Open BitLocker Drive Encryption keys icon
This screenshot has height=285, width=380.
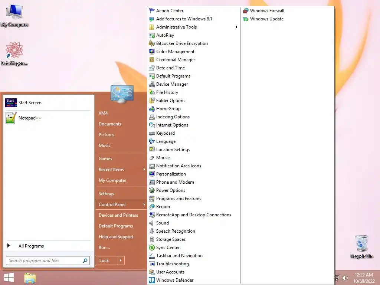click(152, 43)
